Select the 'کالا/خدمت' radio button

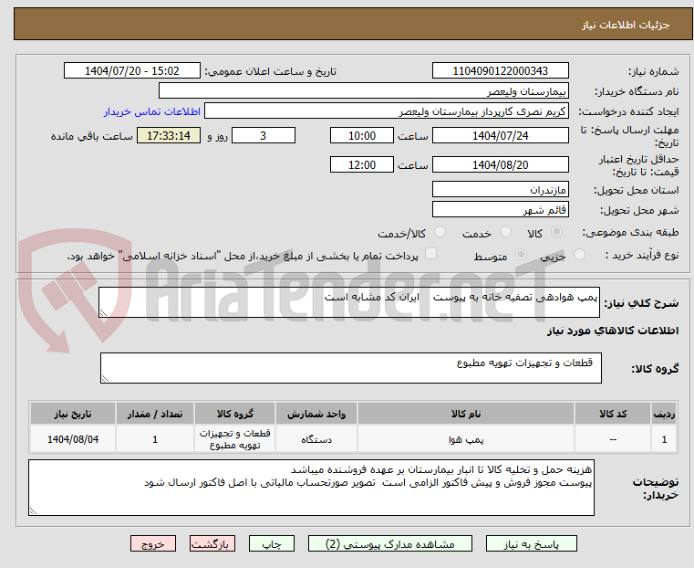tap(440, 232)
